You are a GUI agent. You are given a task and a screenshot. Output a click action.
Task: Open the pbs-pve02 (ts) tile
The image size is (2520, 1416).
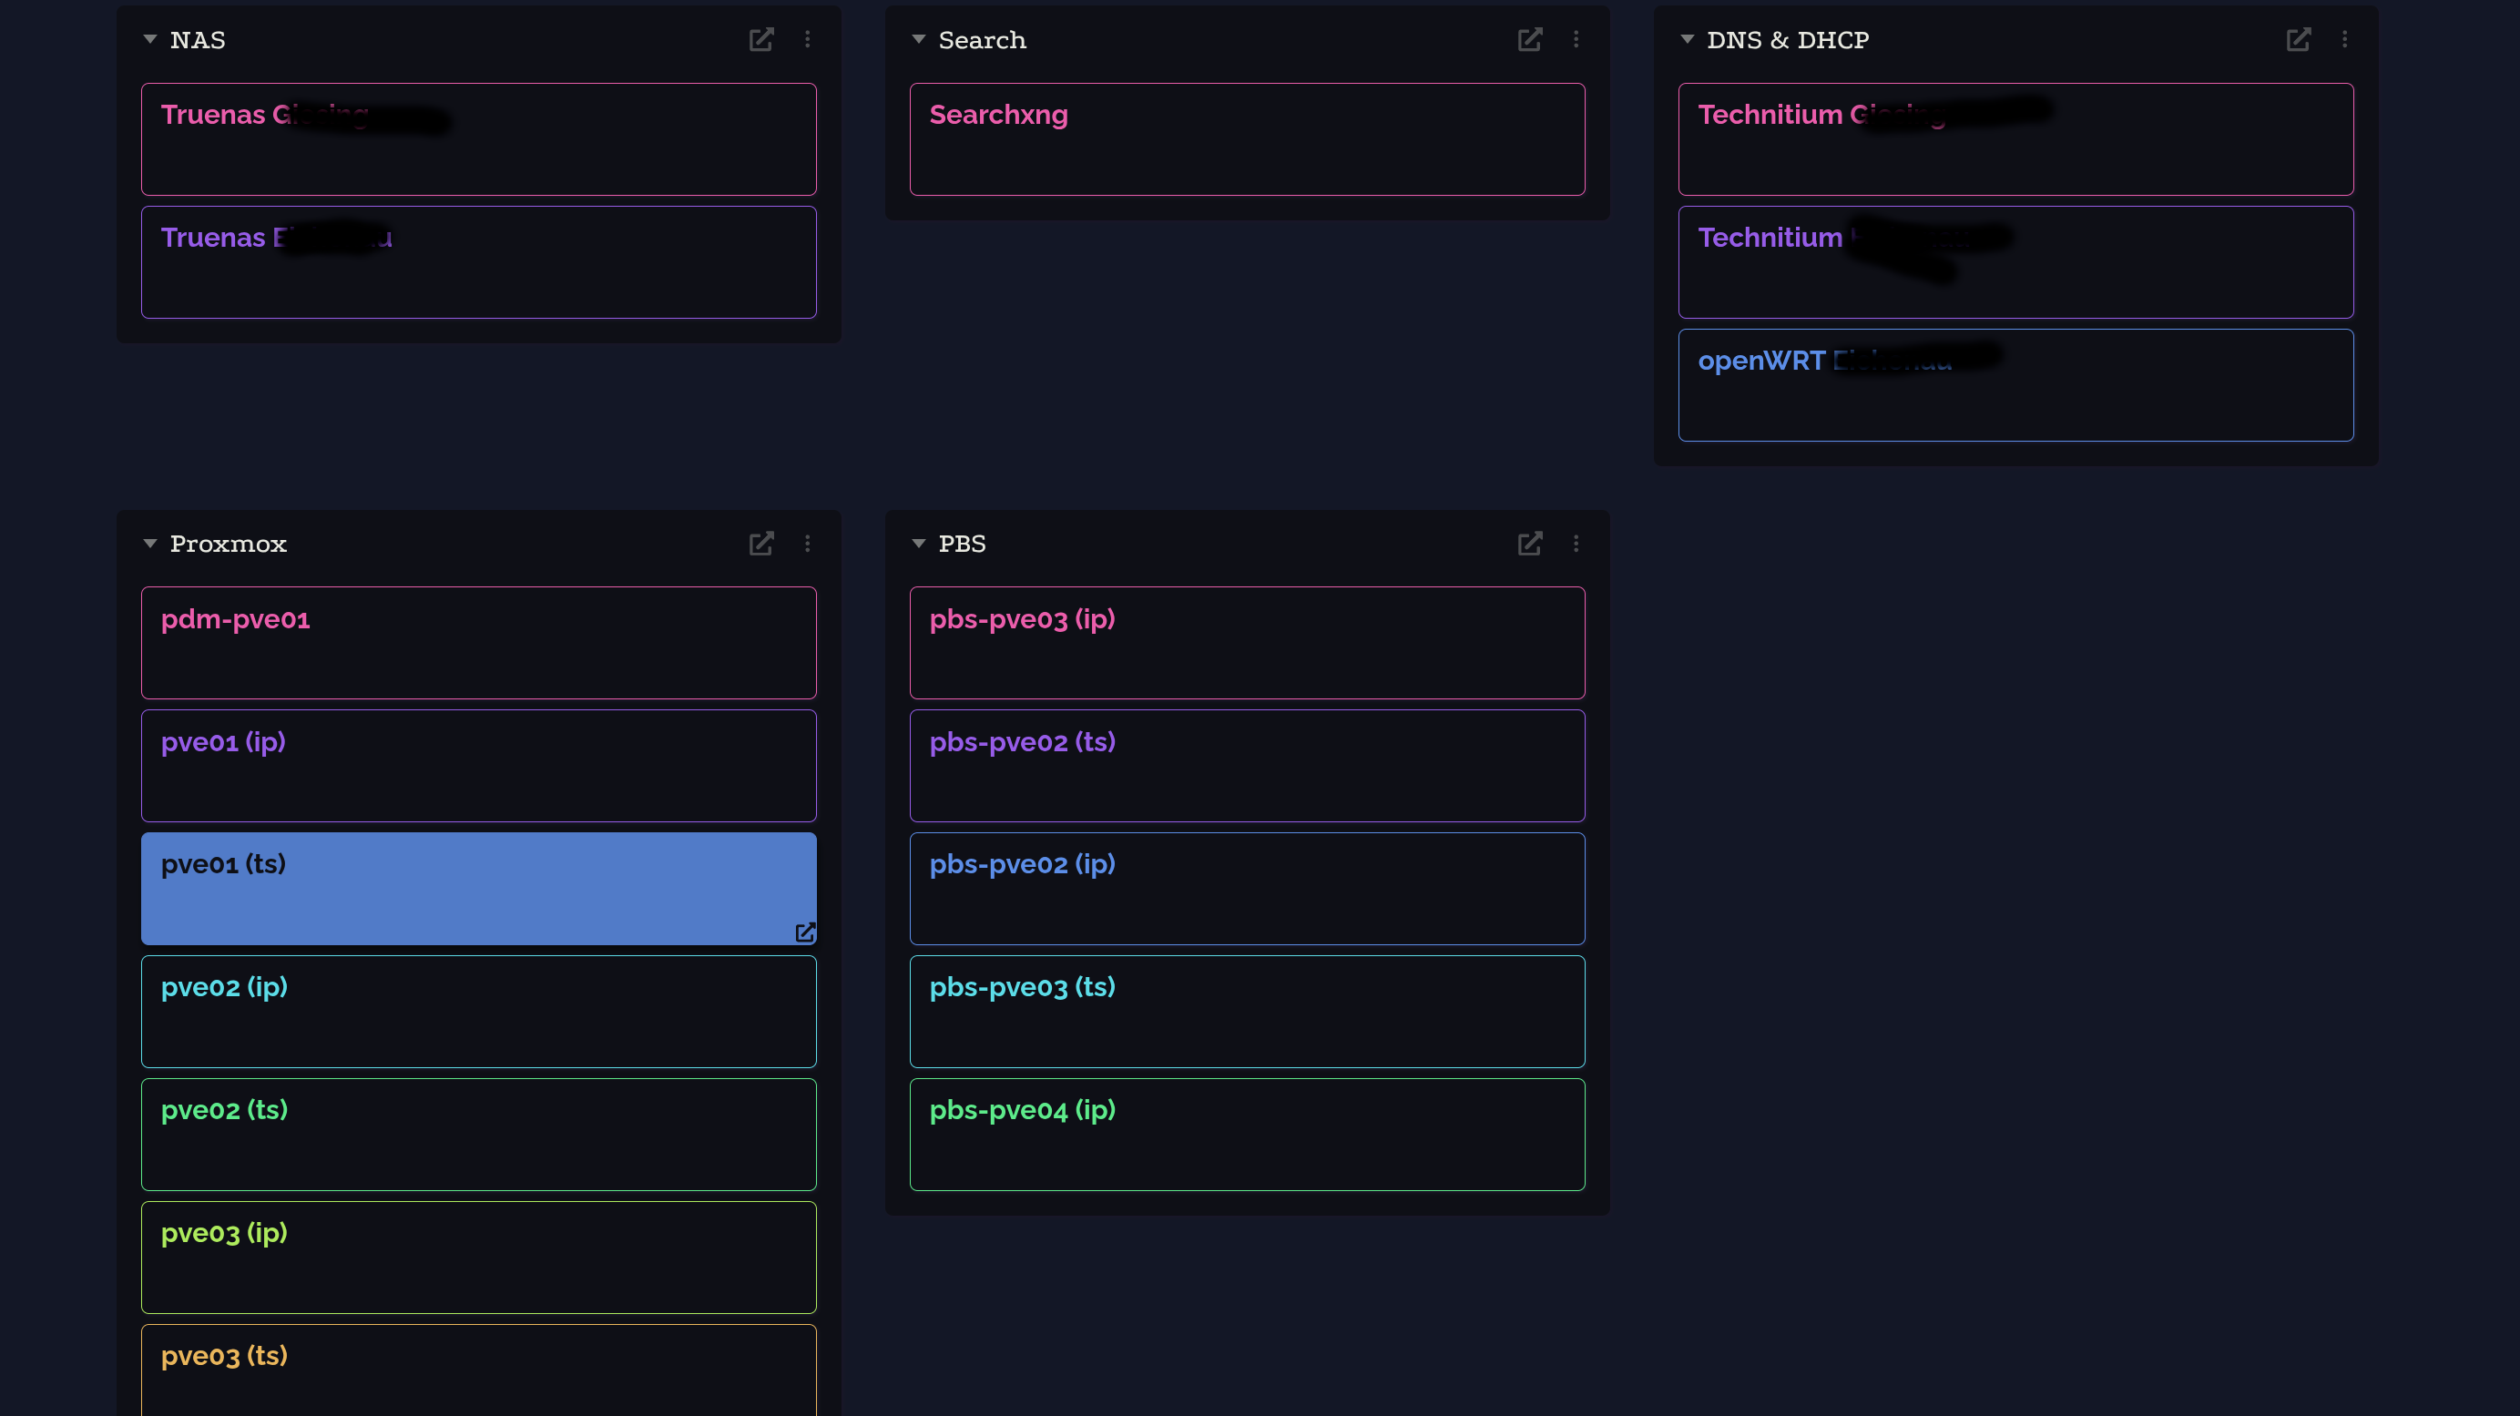click(x=1248, y=766)
